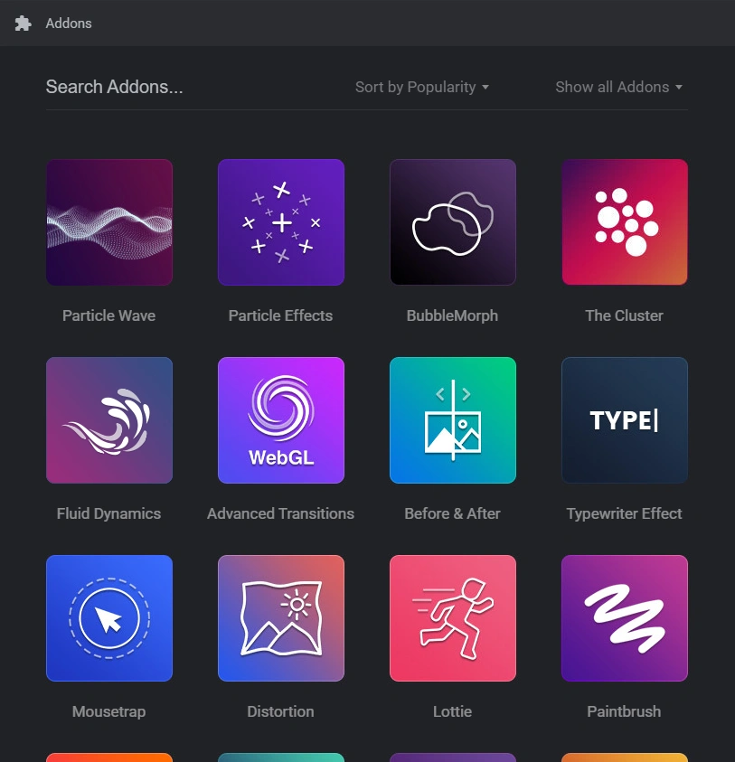The height and width of the screenshot is (762, 735).
Task: Open the Lottie addon
Action: 452,617
